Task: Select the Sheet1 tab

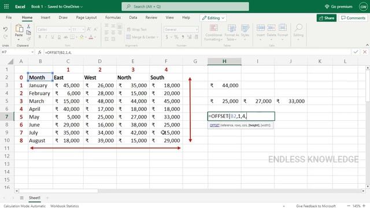Action: coord(35,198)
